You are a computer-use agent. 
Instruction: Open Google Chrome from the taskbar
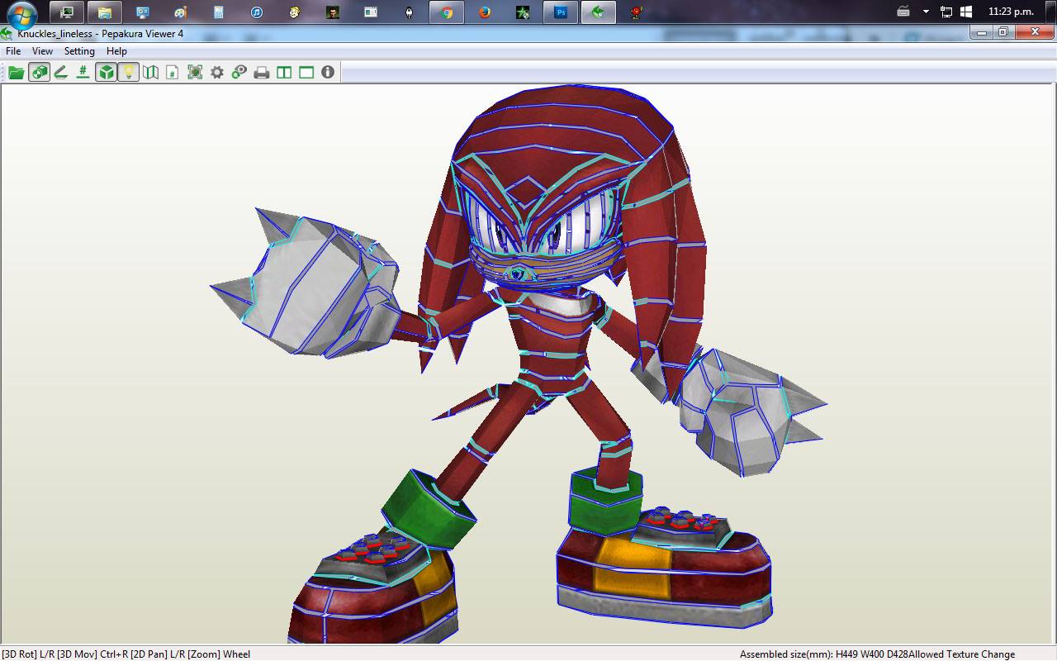447,12
